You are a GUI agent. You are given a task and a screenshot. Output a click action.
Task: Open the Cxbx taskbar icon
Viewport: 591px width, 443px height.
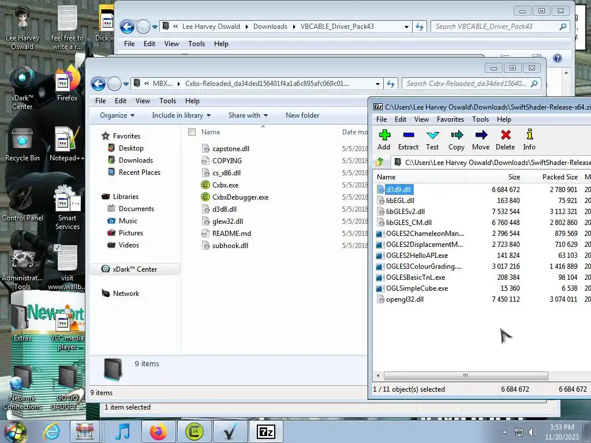point(194,431)
